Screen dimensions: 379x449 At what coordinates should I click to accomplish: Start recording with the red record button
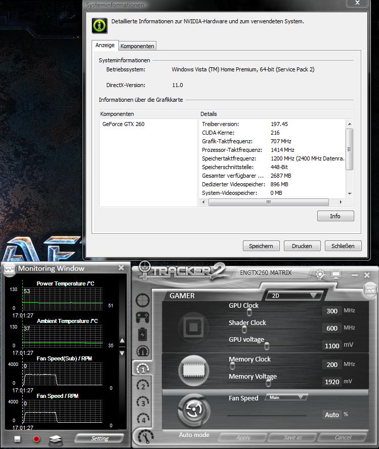[x=36, y=439]
